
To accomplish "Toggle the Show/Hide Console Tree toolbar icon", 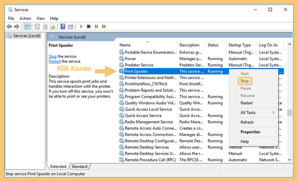I will click(27, 26).
